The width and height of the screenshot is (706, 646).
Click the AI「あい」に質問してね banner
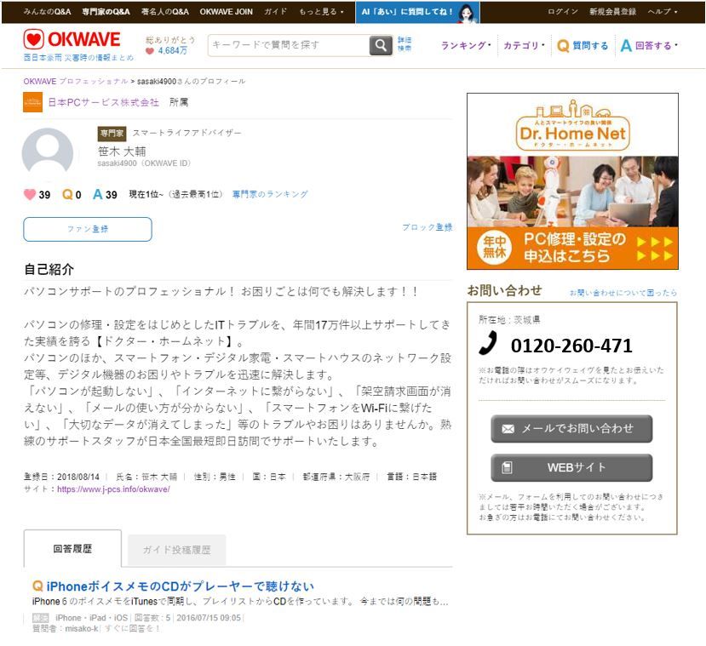click(x=417, y=12)
